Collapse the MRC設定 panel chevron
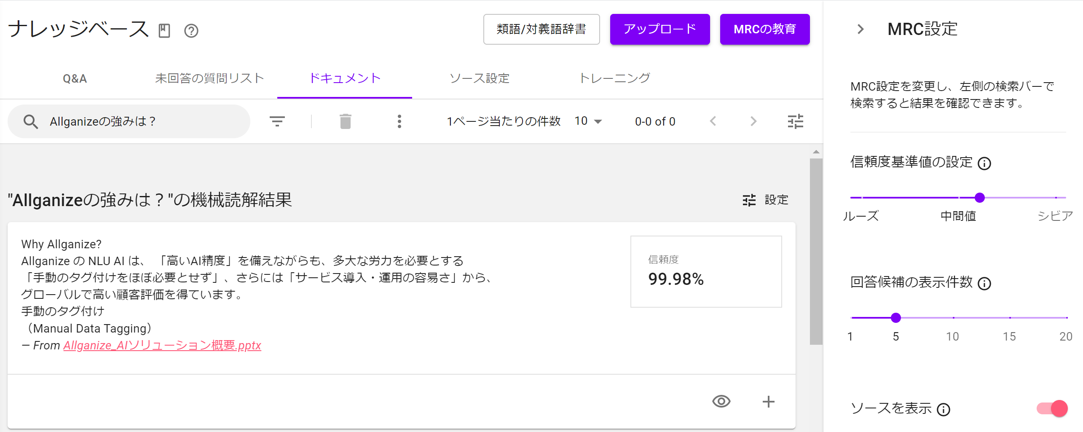 tap(861, 29)
